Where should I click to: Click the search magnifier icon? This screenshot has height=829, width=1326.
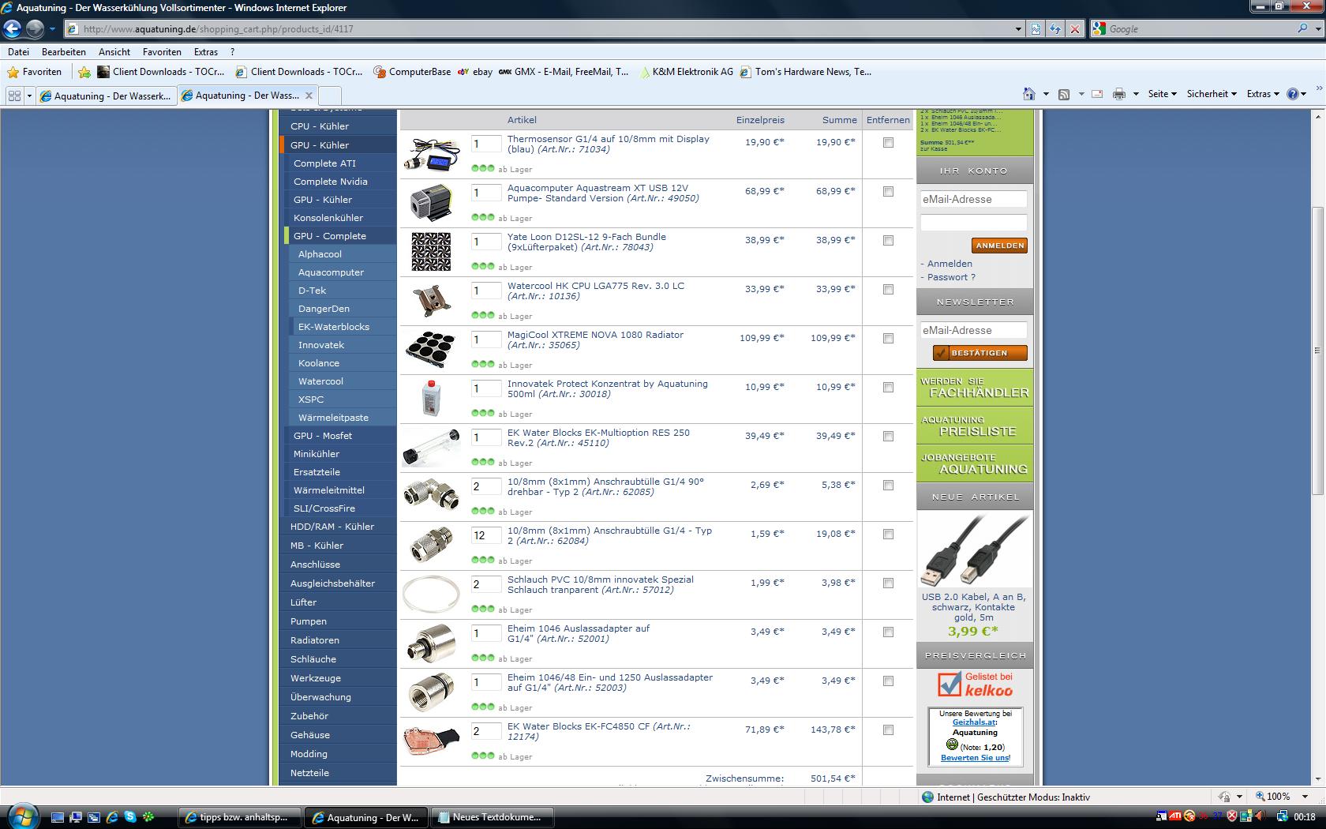coord(1302,28)
